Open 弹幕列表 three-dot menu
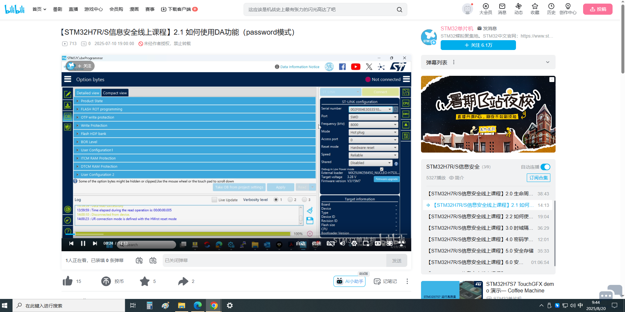Image resolution: width=625 pixels, height=312 pixels. (x=454, y=62)
